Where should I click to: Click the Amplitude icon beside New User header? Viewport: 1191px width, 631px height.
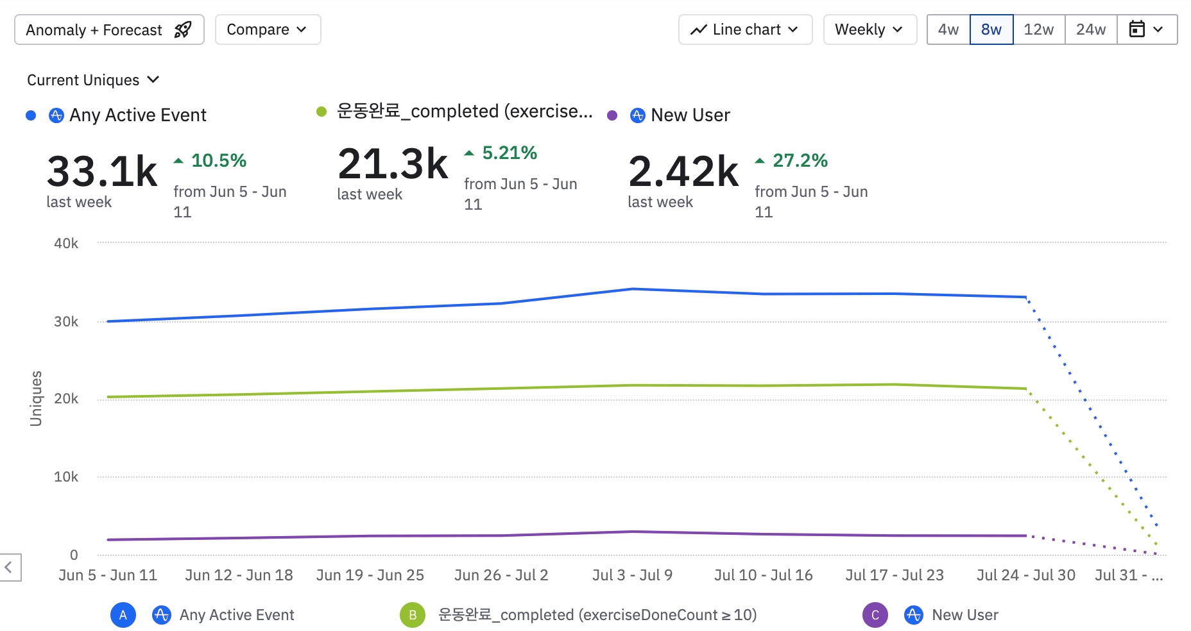638,115
